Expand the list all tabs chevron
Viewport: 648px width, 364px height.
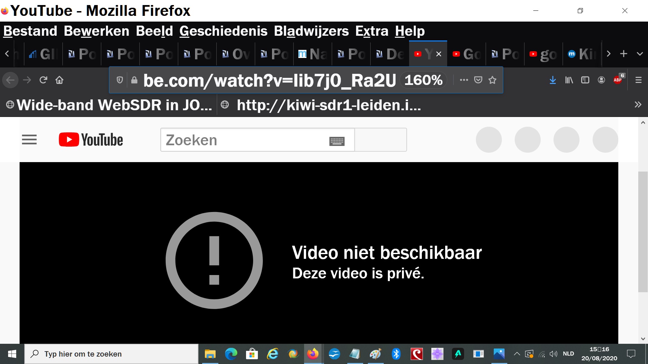point(640,54)
